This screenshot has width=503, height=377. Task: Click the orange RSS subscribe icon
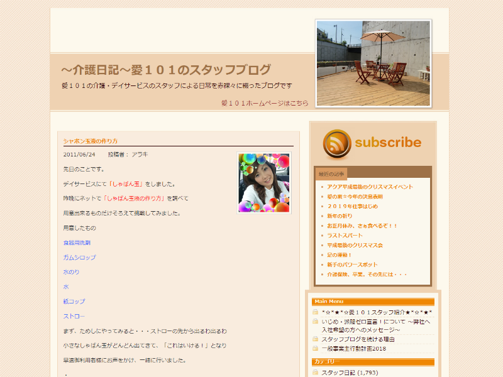click(x=337, y=144)
